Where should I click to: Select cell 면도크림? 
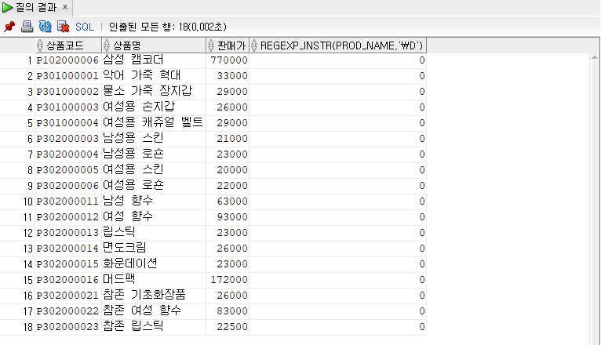(x=154, y=249)
